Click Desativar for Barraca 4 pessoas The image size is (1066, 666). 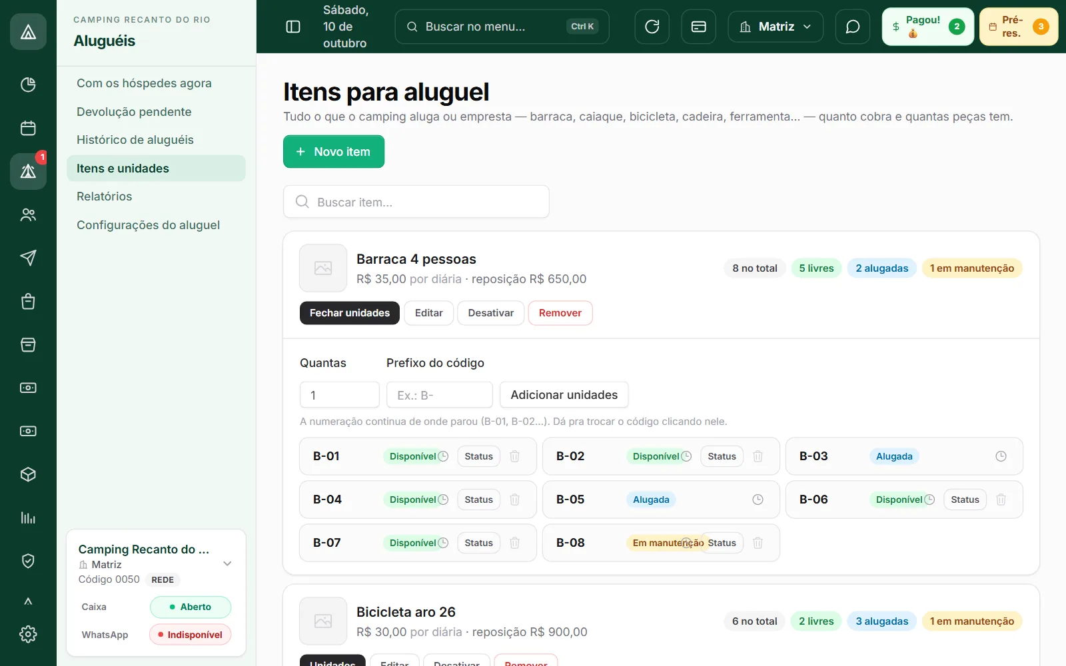pyautogui.click(x=491, y=313)
